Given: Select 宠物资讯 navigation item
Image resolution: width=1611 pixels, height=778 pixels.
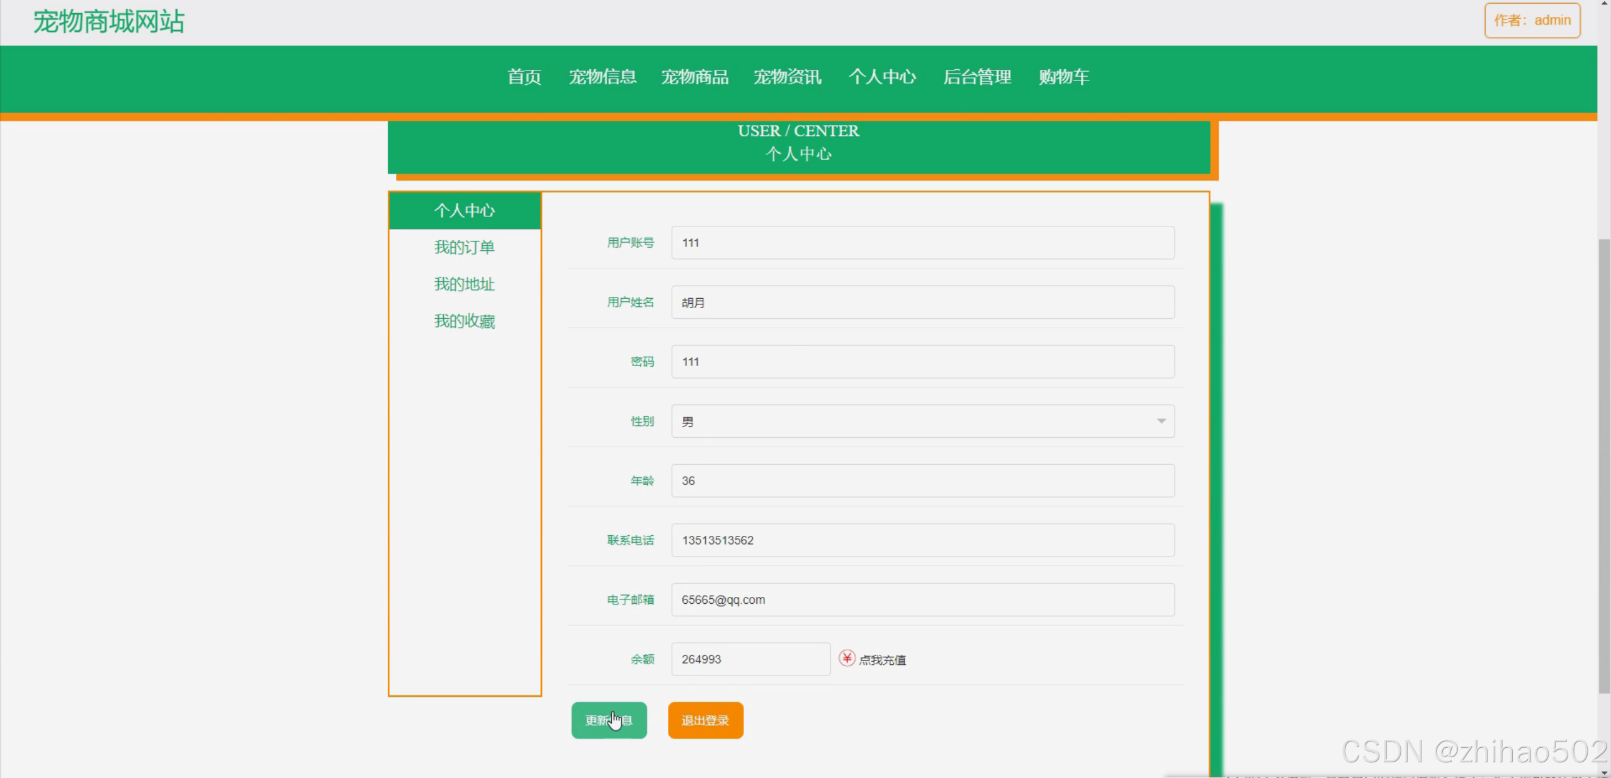Looking at the screenshot, I should pos(787,77).
